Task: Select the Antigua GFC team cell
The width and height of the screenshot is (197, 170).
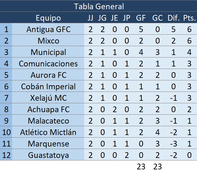Action: pyautogui.click(x=48, y=30)
